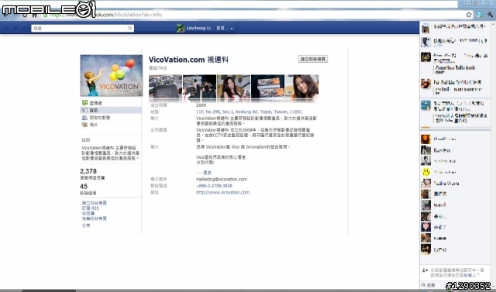Open the Keelung Rd. Taipei address link

[249, 112]
